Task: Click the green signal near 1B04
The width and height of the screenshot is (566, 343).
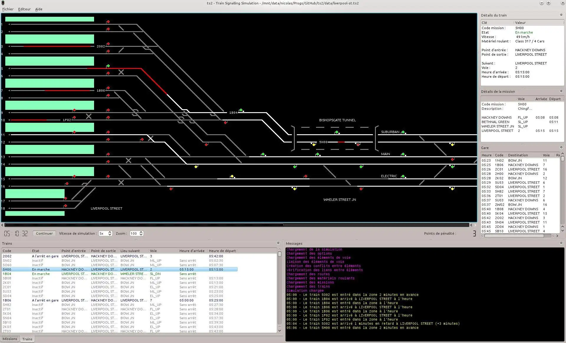Action: click(x=242, y=110)
